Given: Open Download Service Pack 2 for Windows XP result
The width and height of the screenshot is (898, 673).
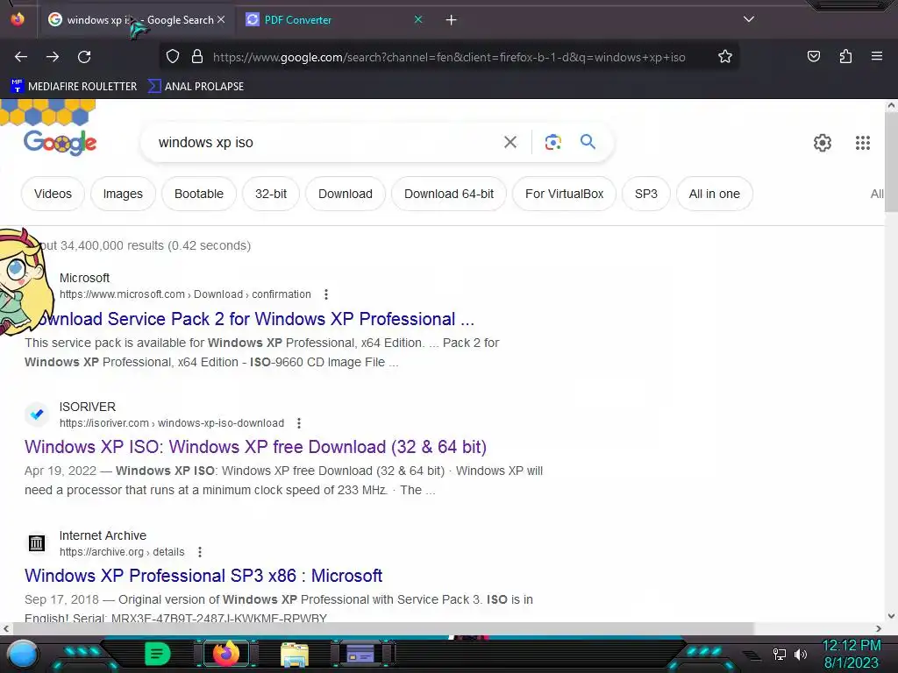Looking at the screenshot, I should 257,319.
